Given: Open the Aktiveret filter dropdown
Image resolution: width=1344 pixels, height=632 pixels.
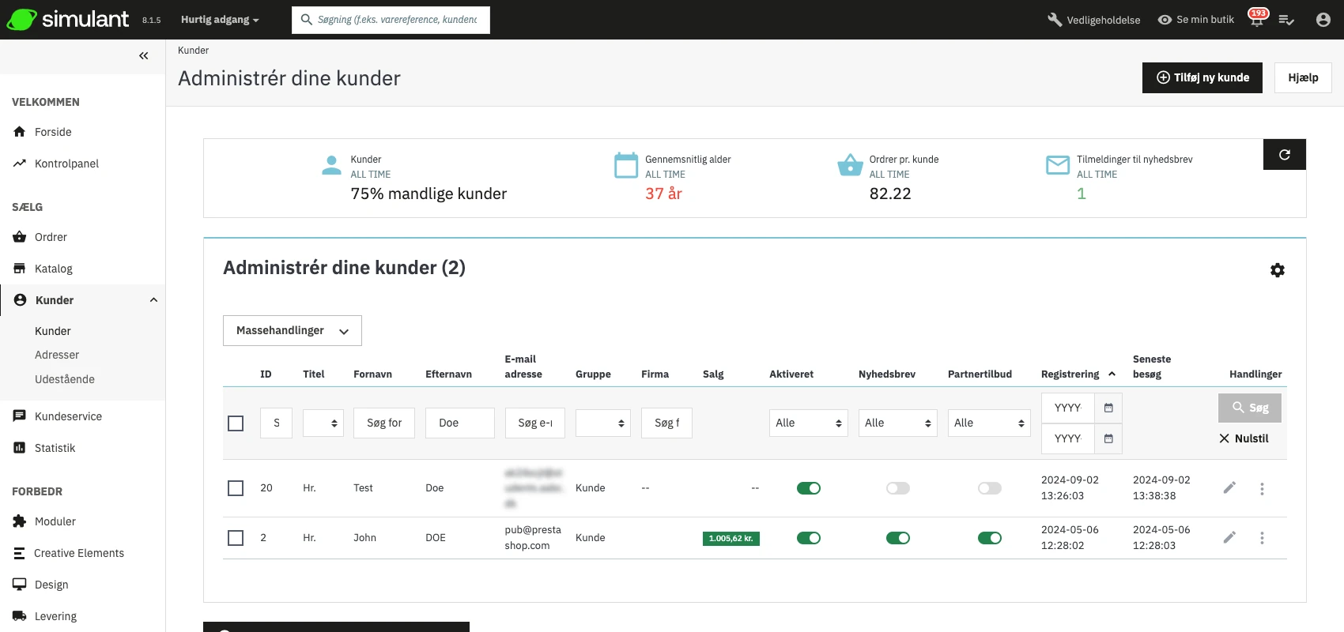Looking at the screenshot, I should tap(808, 423).
